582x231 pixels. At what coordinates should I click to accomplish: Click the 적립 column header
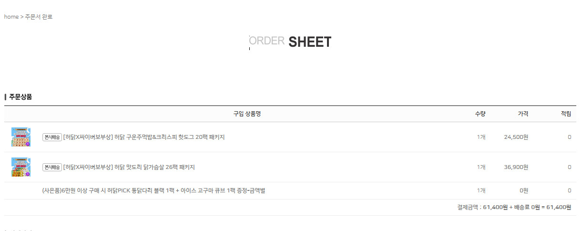pos(566,114)
